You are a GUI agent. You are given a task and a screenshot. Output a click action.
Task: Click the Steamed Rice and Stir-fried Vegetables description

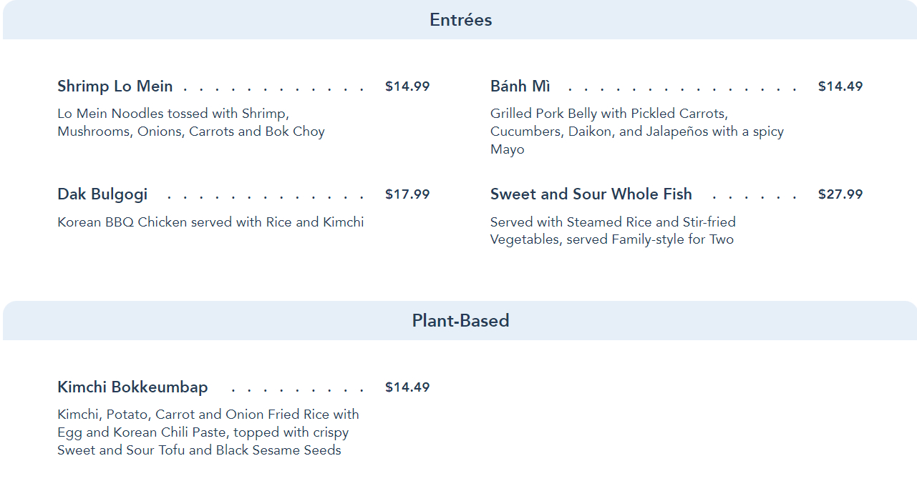(612, 231)
